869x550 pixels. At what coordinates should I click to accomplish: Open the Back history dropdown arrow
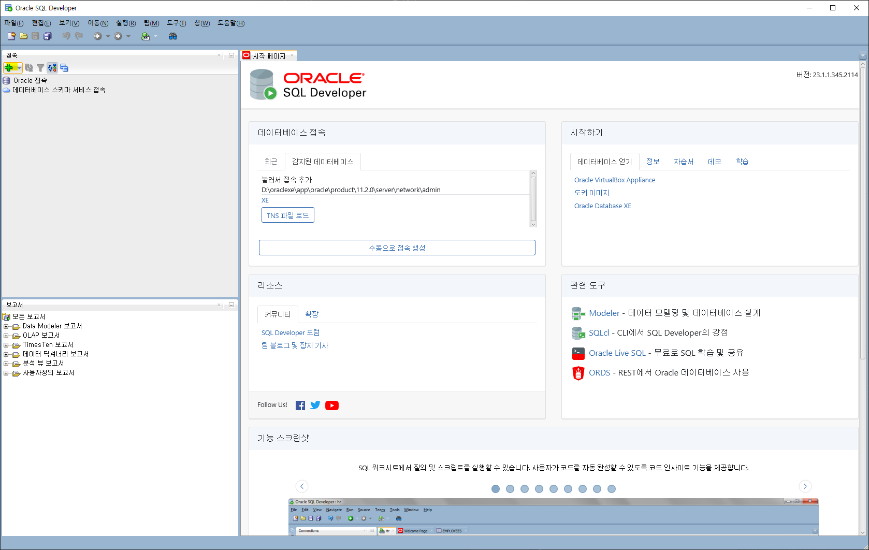tap(108, 36)
